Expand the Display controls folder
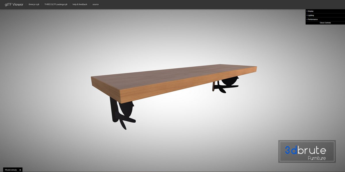The height and width of the screenshot is (172, 345). tap(311, 11)
